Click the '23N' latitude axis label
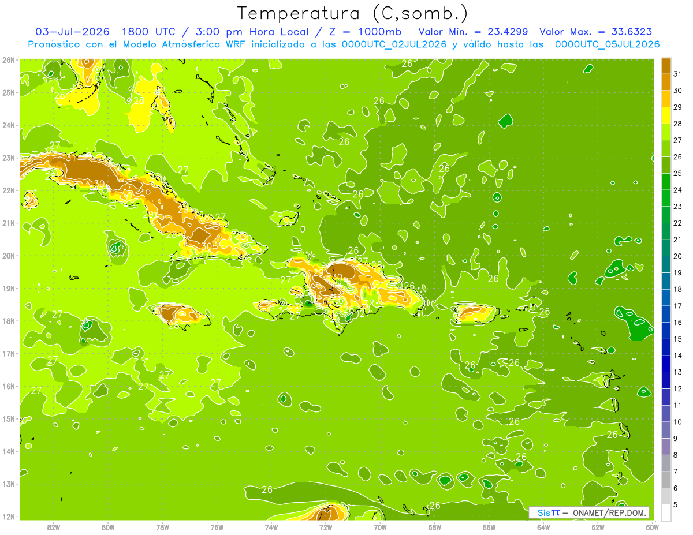 tap(8, 158)
